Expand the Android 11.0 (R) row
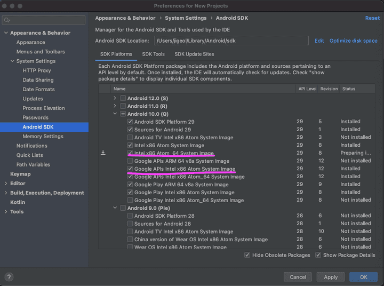The width and height of the screenshot is (384, 286). tap(115, 106)
